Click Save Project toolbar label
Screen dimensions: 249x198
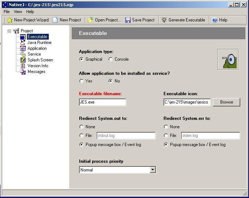(143, 20)
